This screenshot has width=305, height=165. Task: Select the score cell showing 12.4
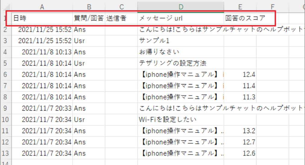point(240,75)
